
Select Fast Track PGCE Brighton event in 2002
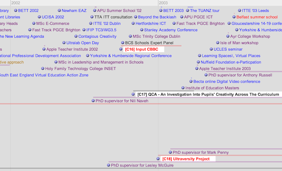click(56, 30)
